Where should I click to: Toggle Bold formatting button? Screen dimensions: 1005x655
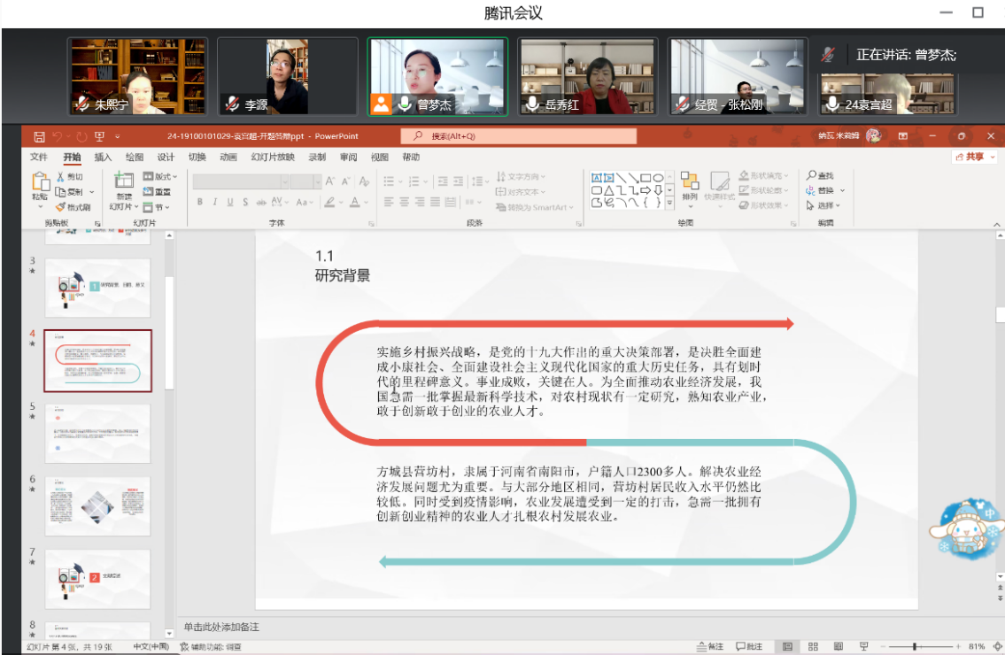[200, 202]
